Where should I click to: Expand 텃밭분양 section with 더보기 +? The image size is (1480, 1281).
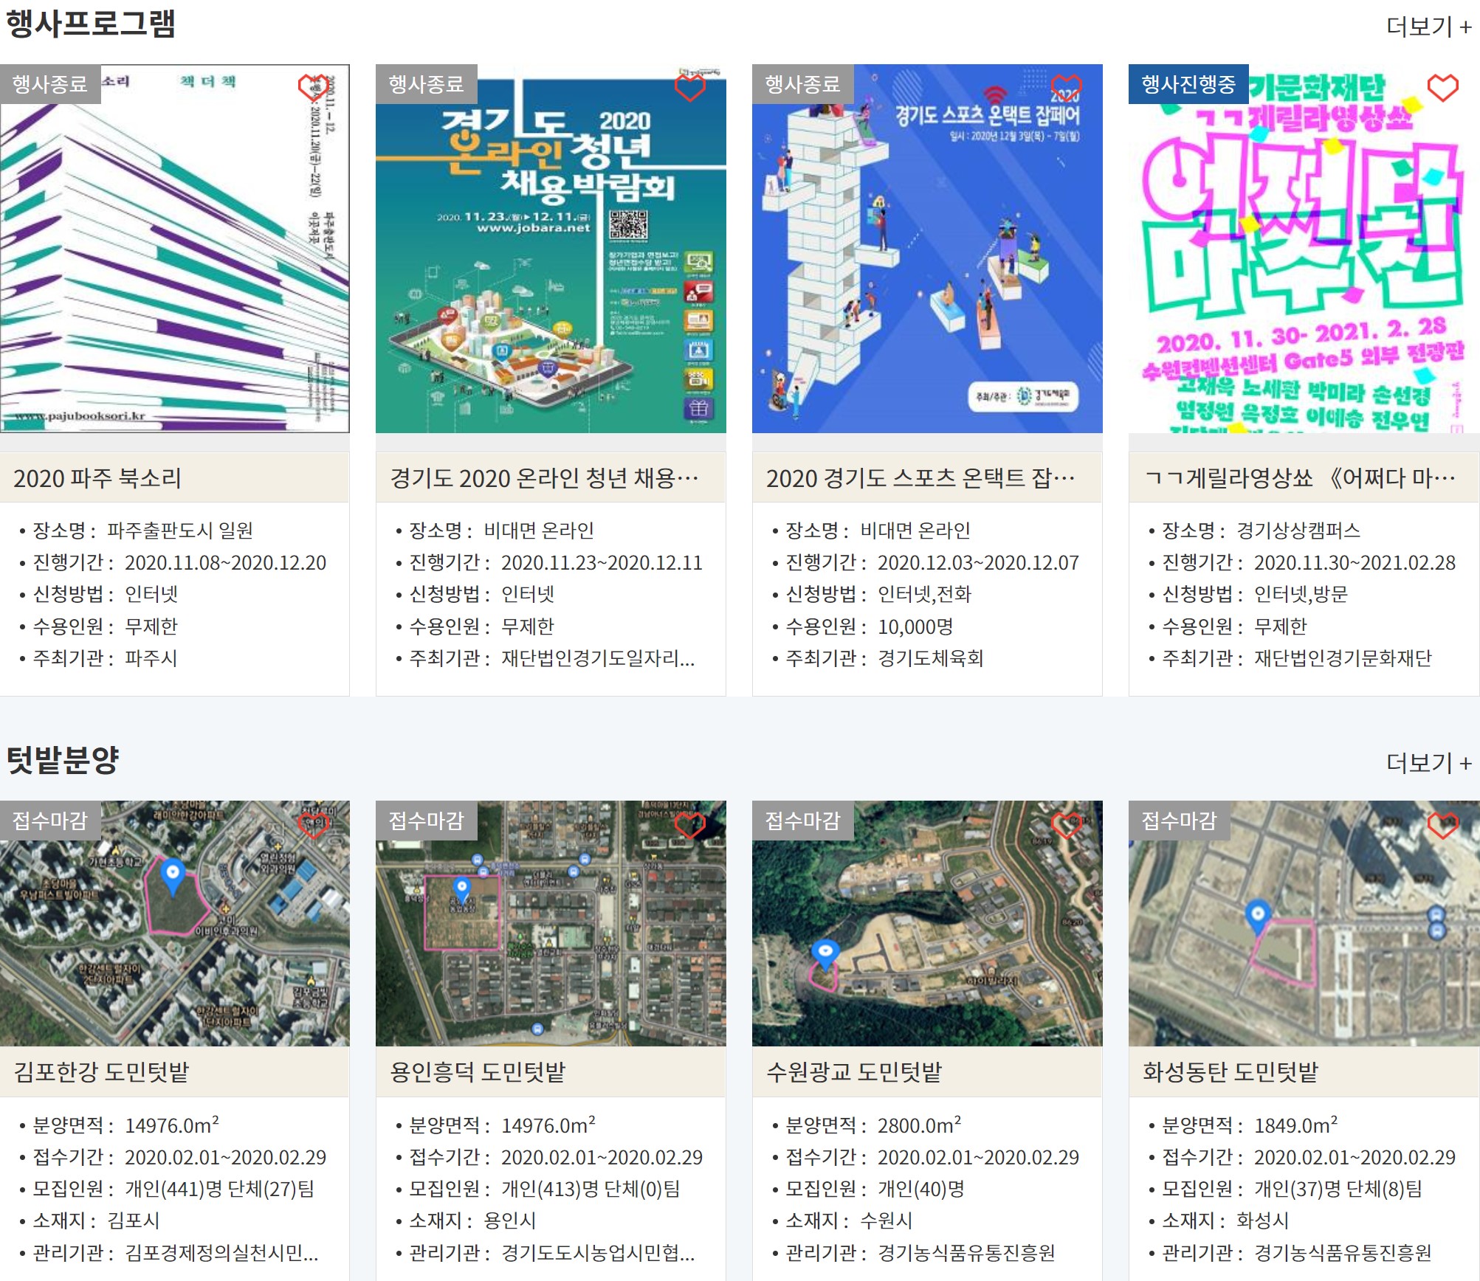(1428, 762)
